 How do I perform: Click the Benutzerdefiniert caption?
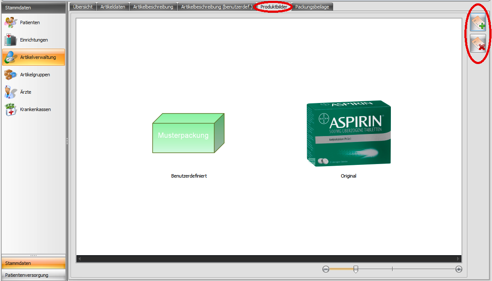(x=189, y=176)
